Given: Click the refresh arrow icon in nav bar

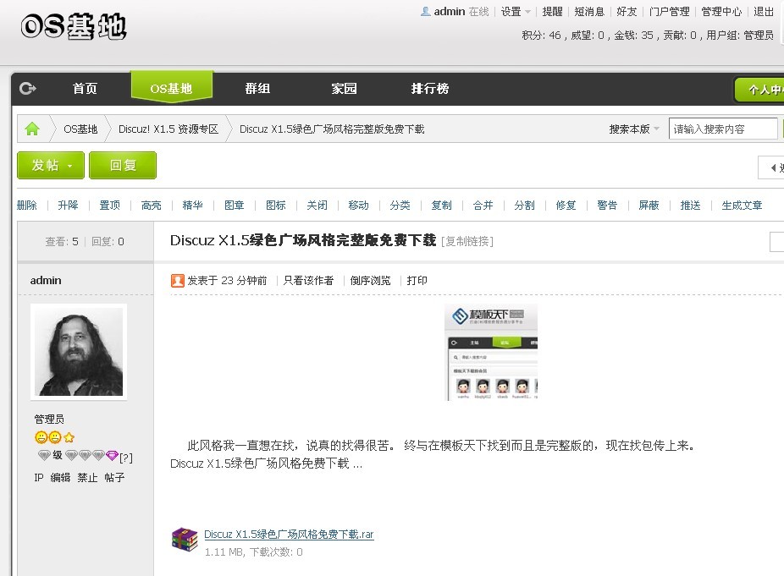Looking at the screenshot, I should (27, 89).
